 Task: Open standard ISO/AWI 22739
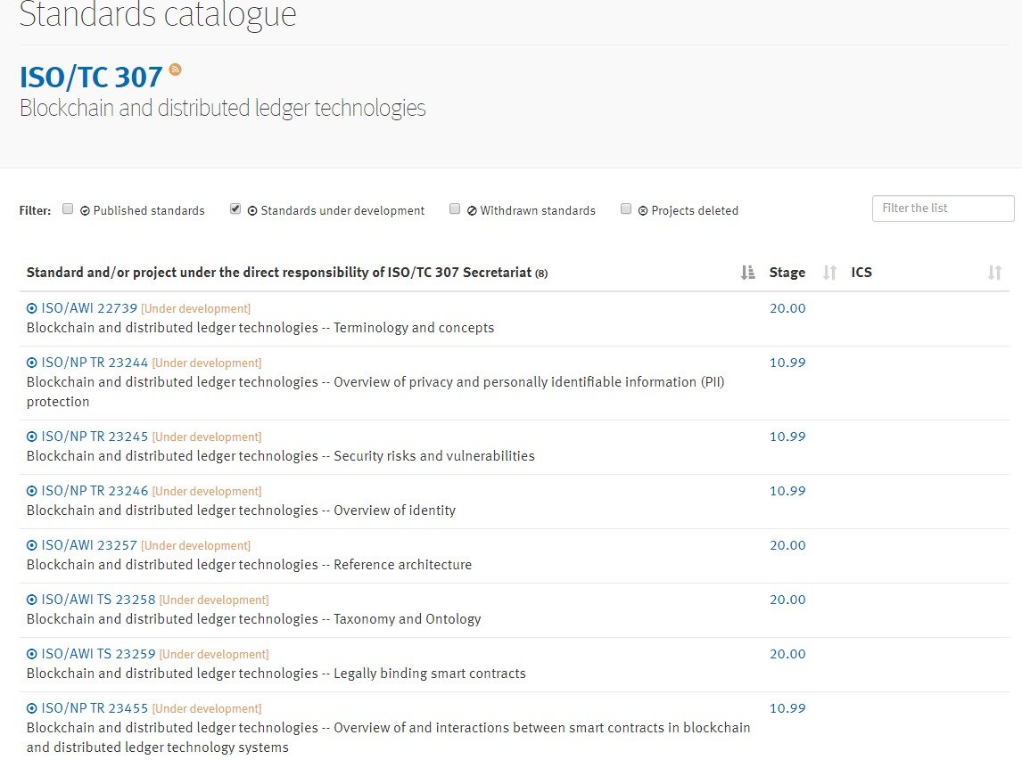89,308
